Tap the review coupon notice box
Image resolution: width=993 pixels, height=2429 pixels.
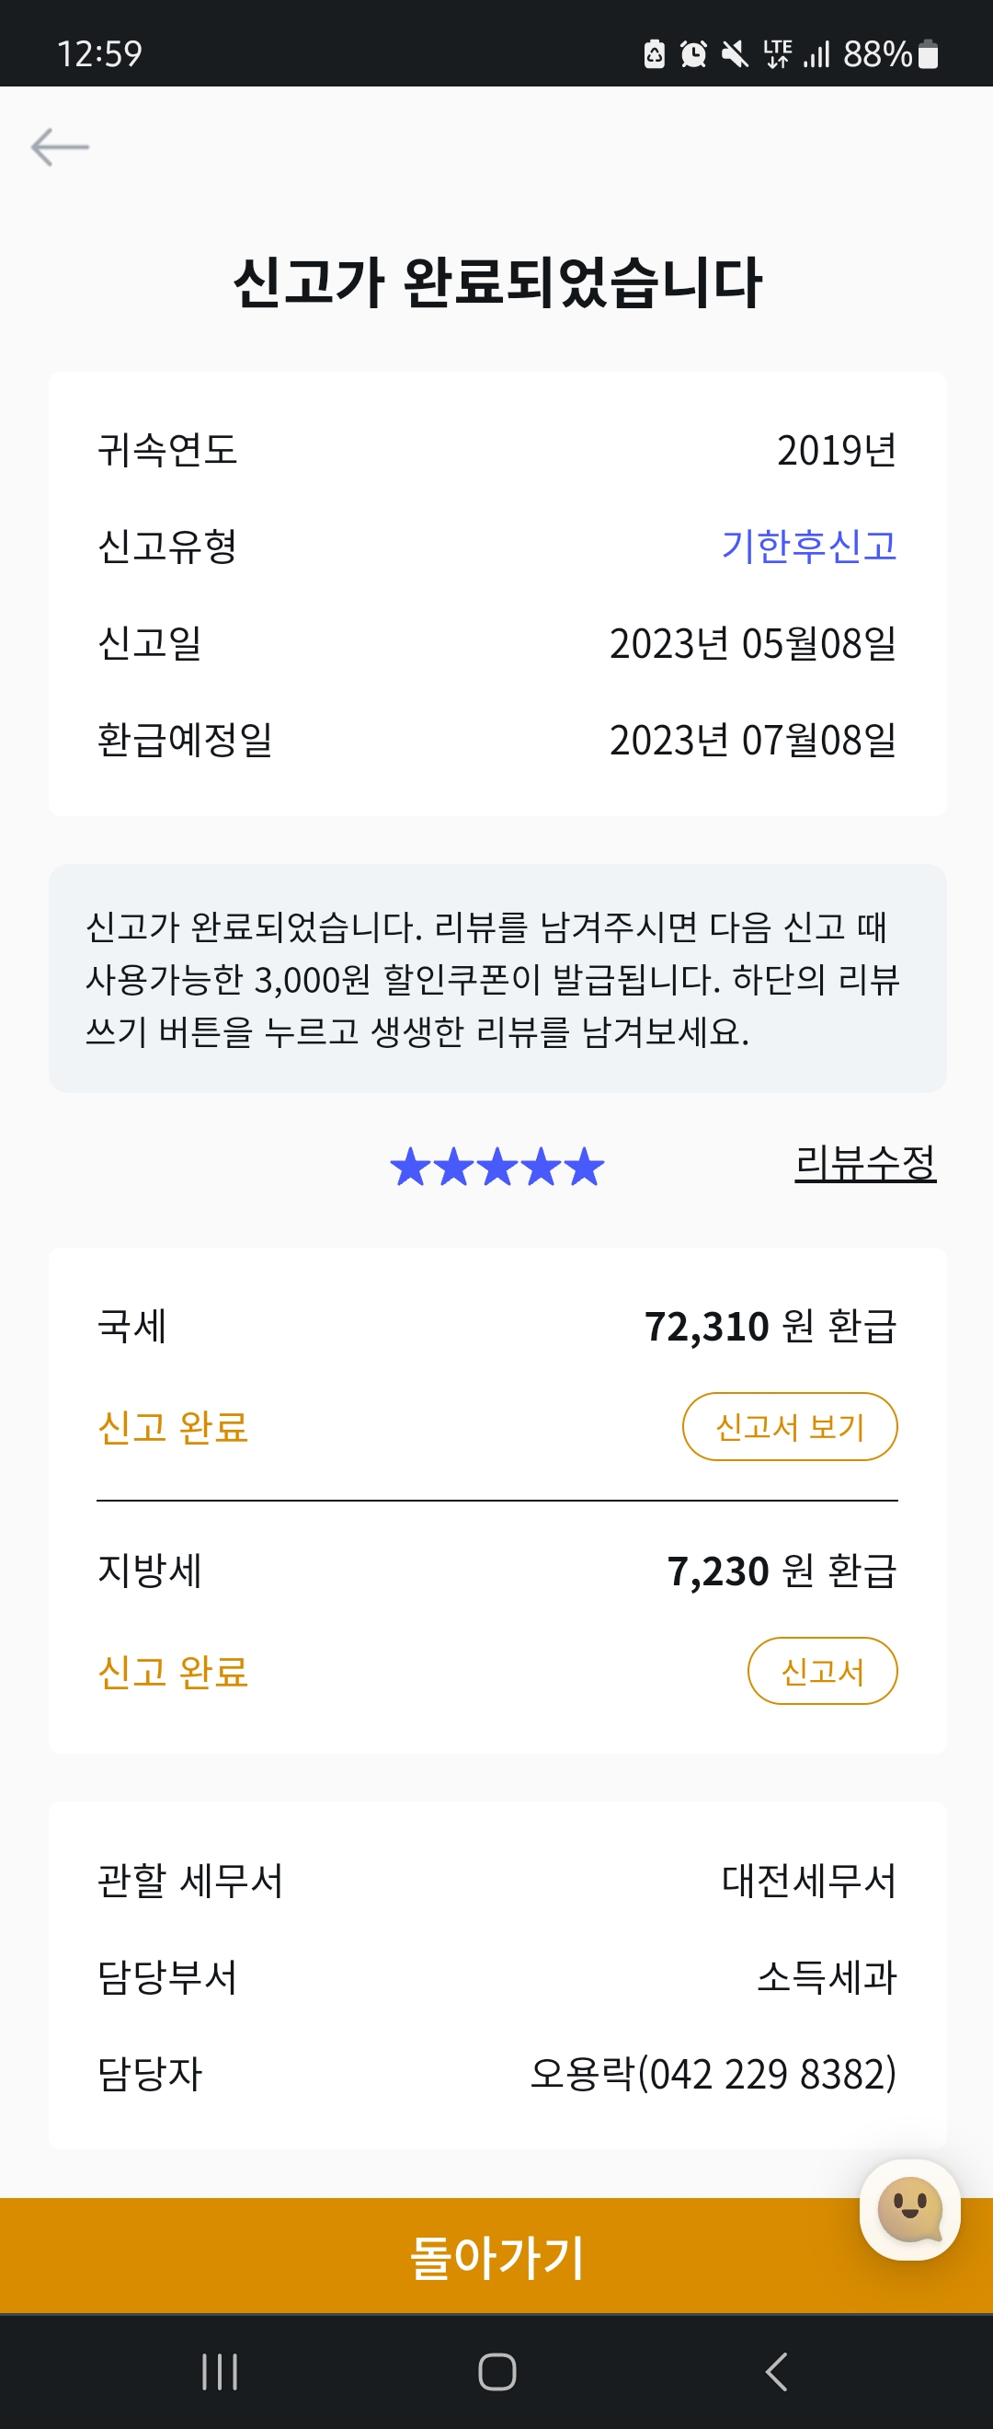point(497,978)
